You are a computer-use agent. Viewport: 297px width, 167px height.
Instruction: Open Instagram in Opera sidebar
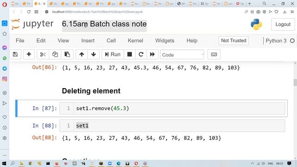pos(5,79)
